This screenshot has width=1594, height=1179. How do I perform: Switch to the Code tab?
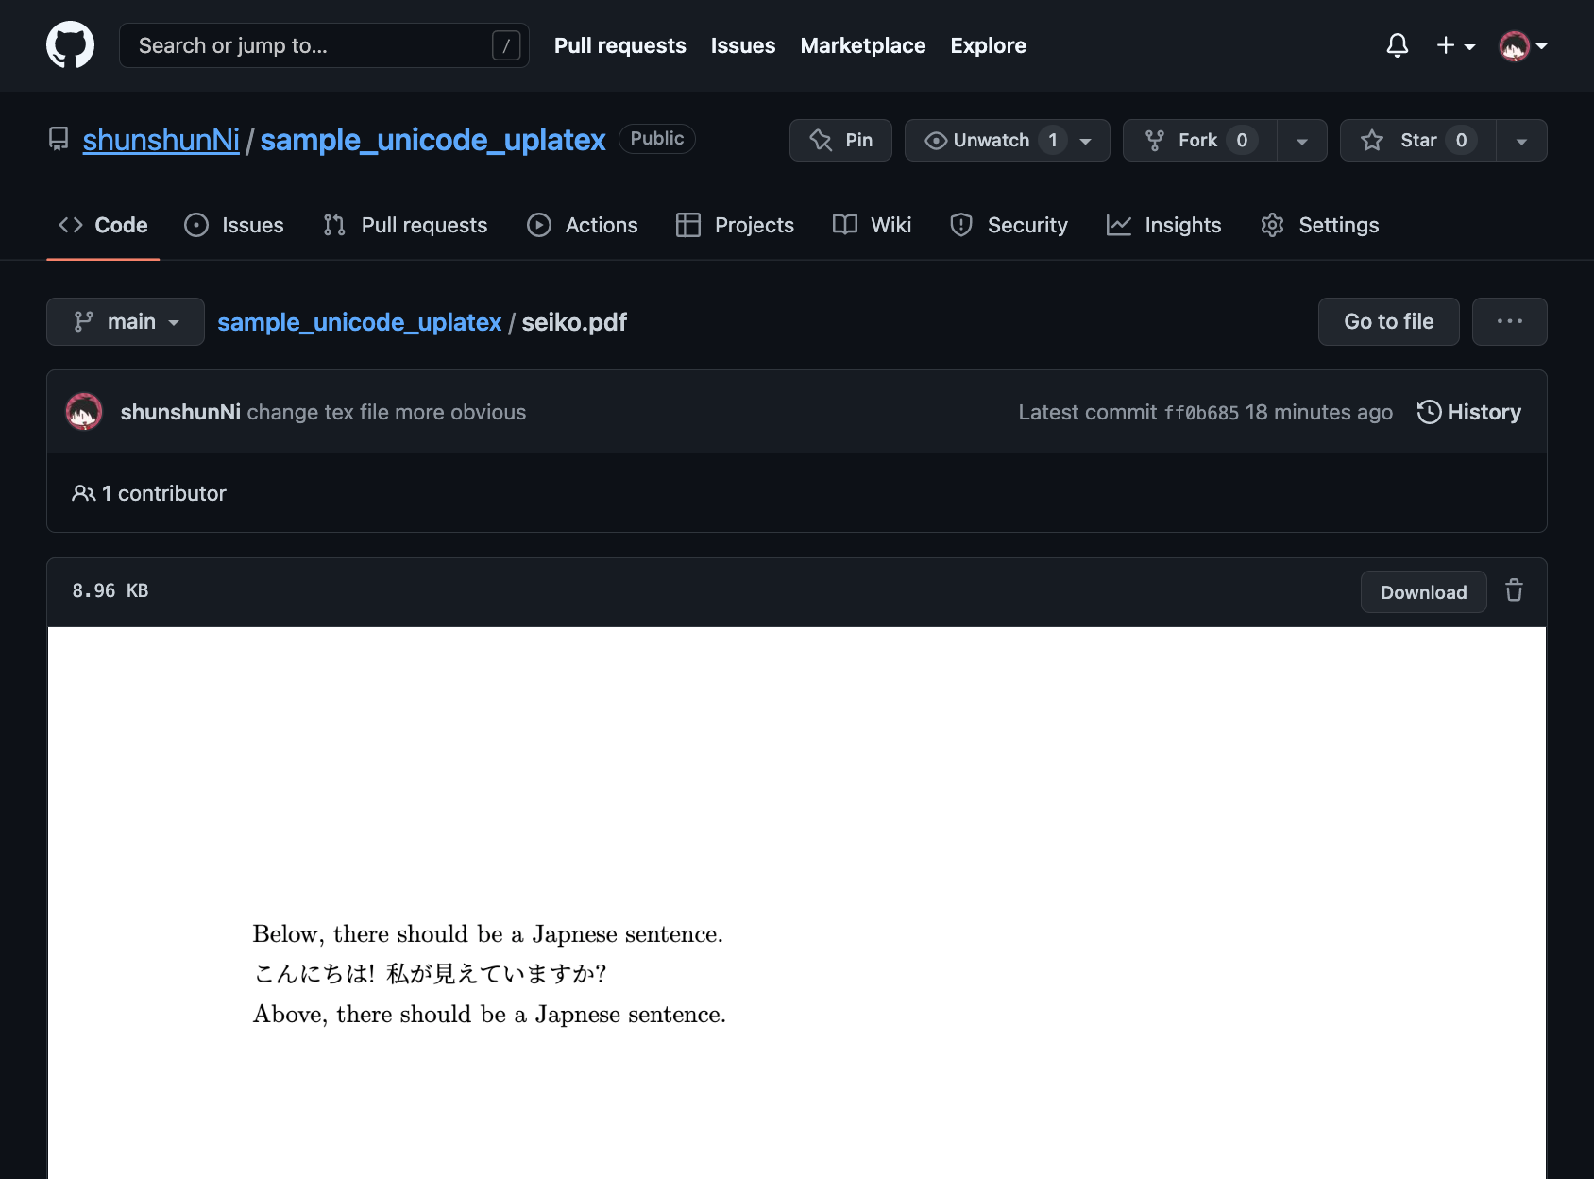click(x=103, y=225)
